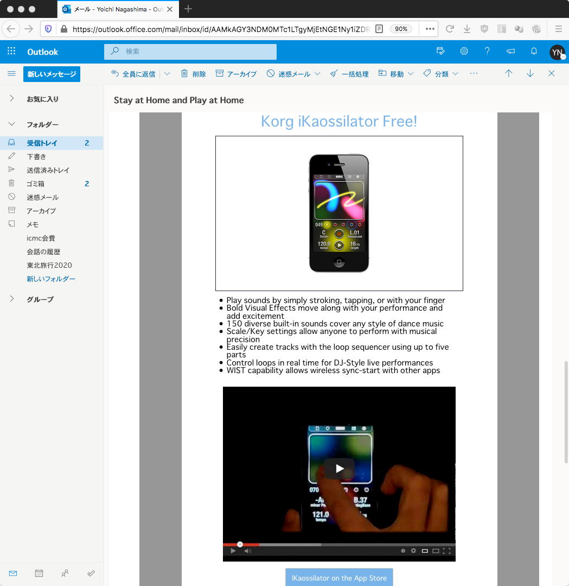Go back with the browser back arrow
The width and height of the screenshot is (569, 586).
(x=11, y=29)
